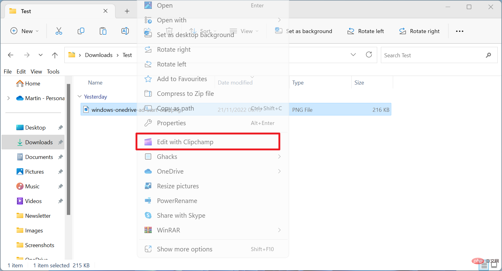Choose Rotate right in context menu

213,50
